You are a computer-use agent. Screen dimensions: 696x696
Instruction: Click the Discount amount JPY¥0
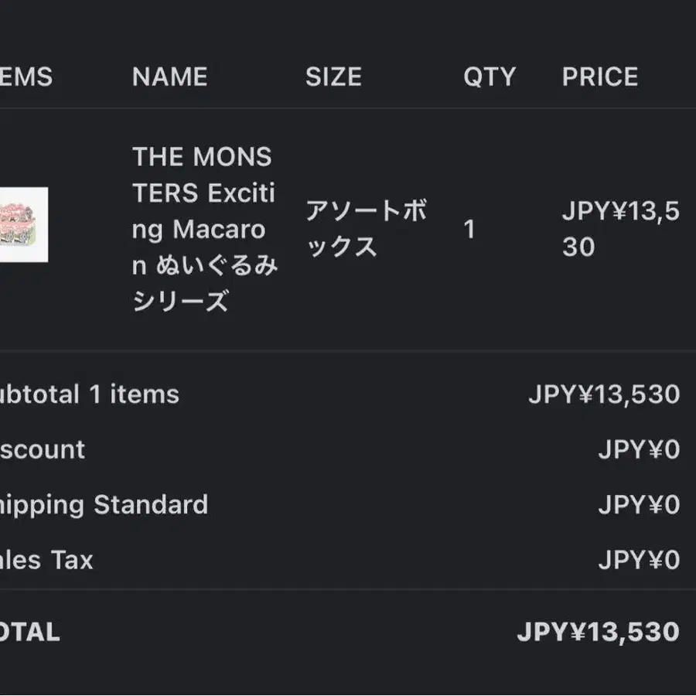pos(640,449)
